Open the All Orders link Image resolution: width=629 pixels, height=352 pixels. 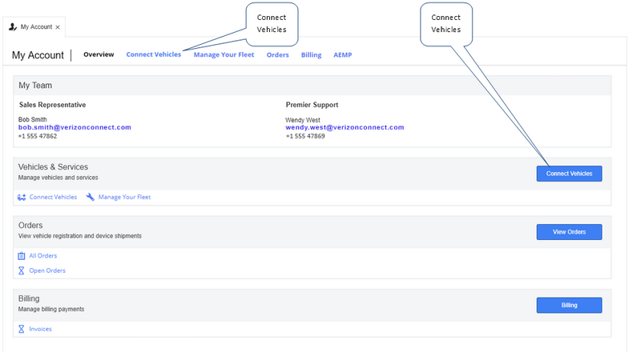(43, 256)
